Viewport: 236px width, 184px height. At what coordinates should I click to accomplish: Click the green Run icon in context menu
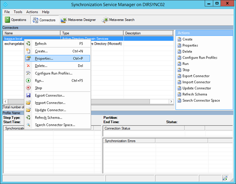pos(28,81)
